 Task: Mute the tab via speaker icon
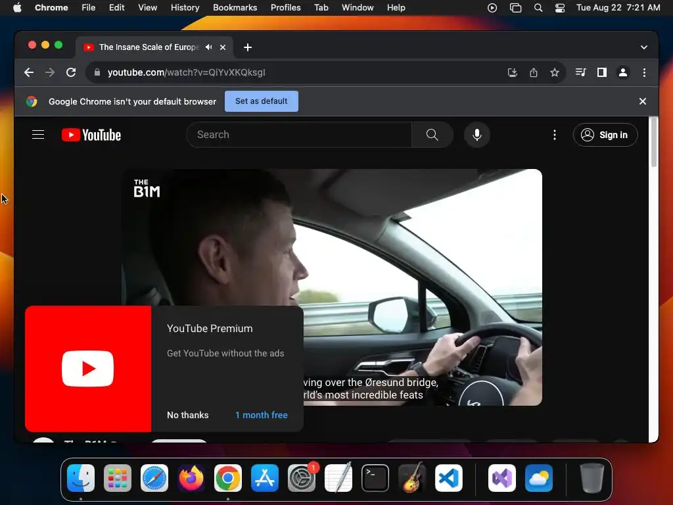208,47
